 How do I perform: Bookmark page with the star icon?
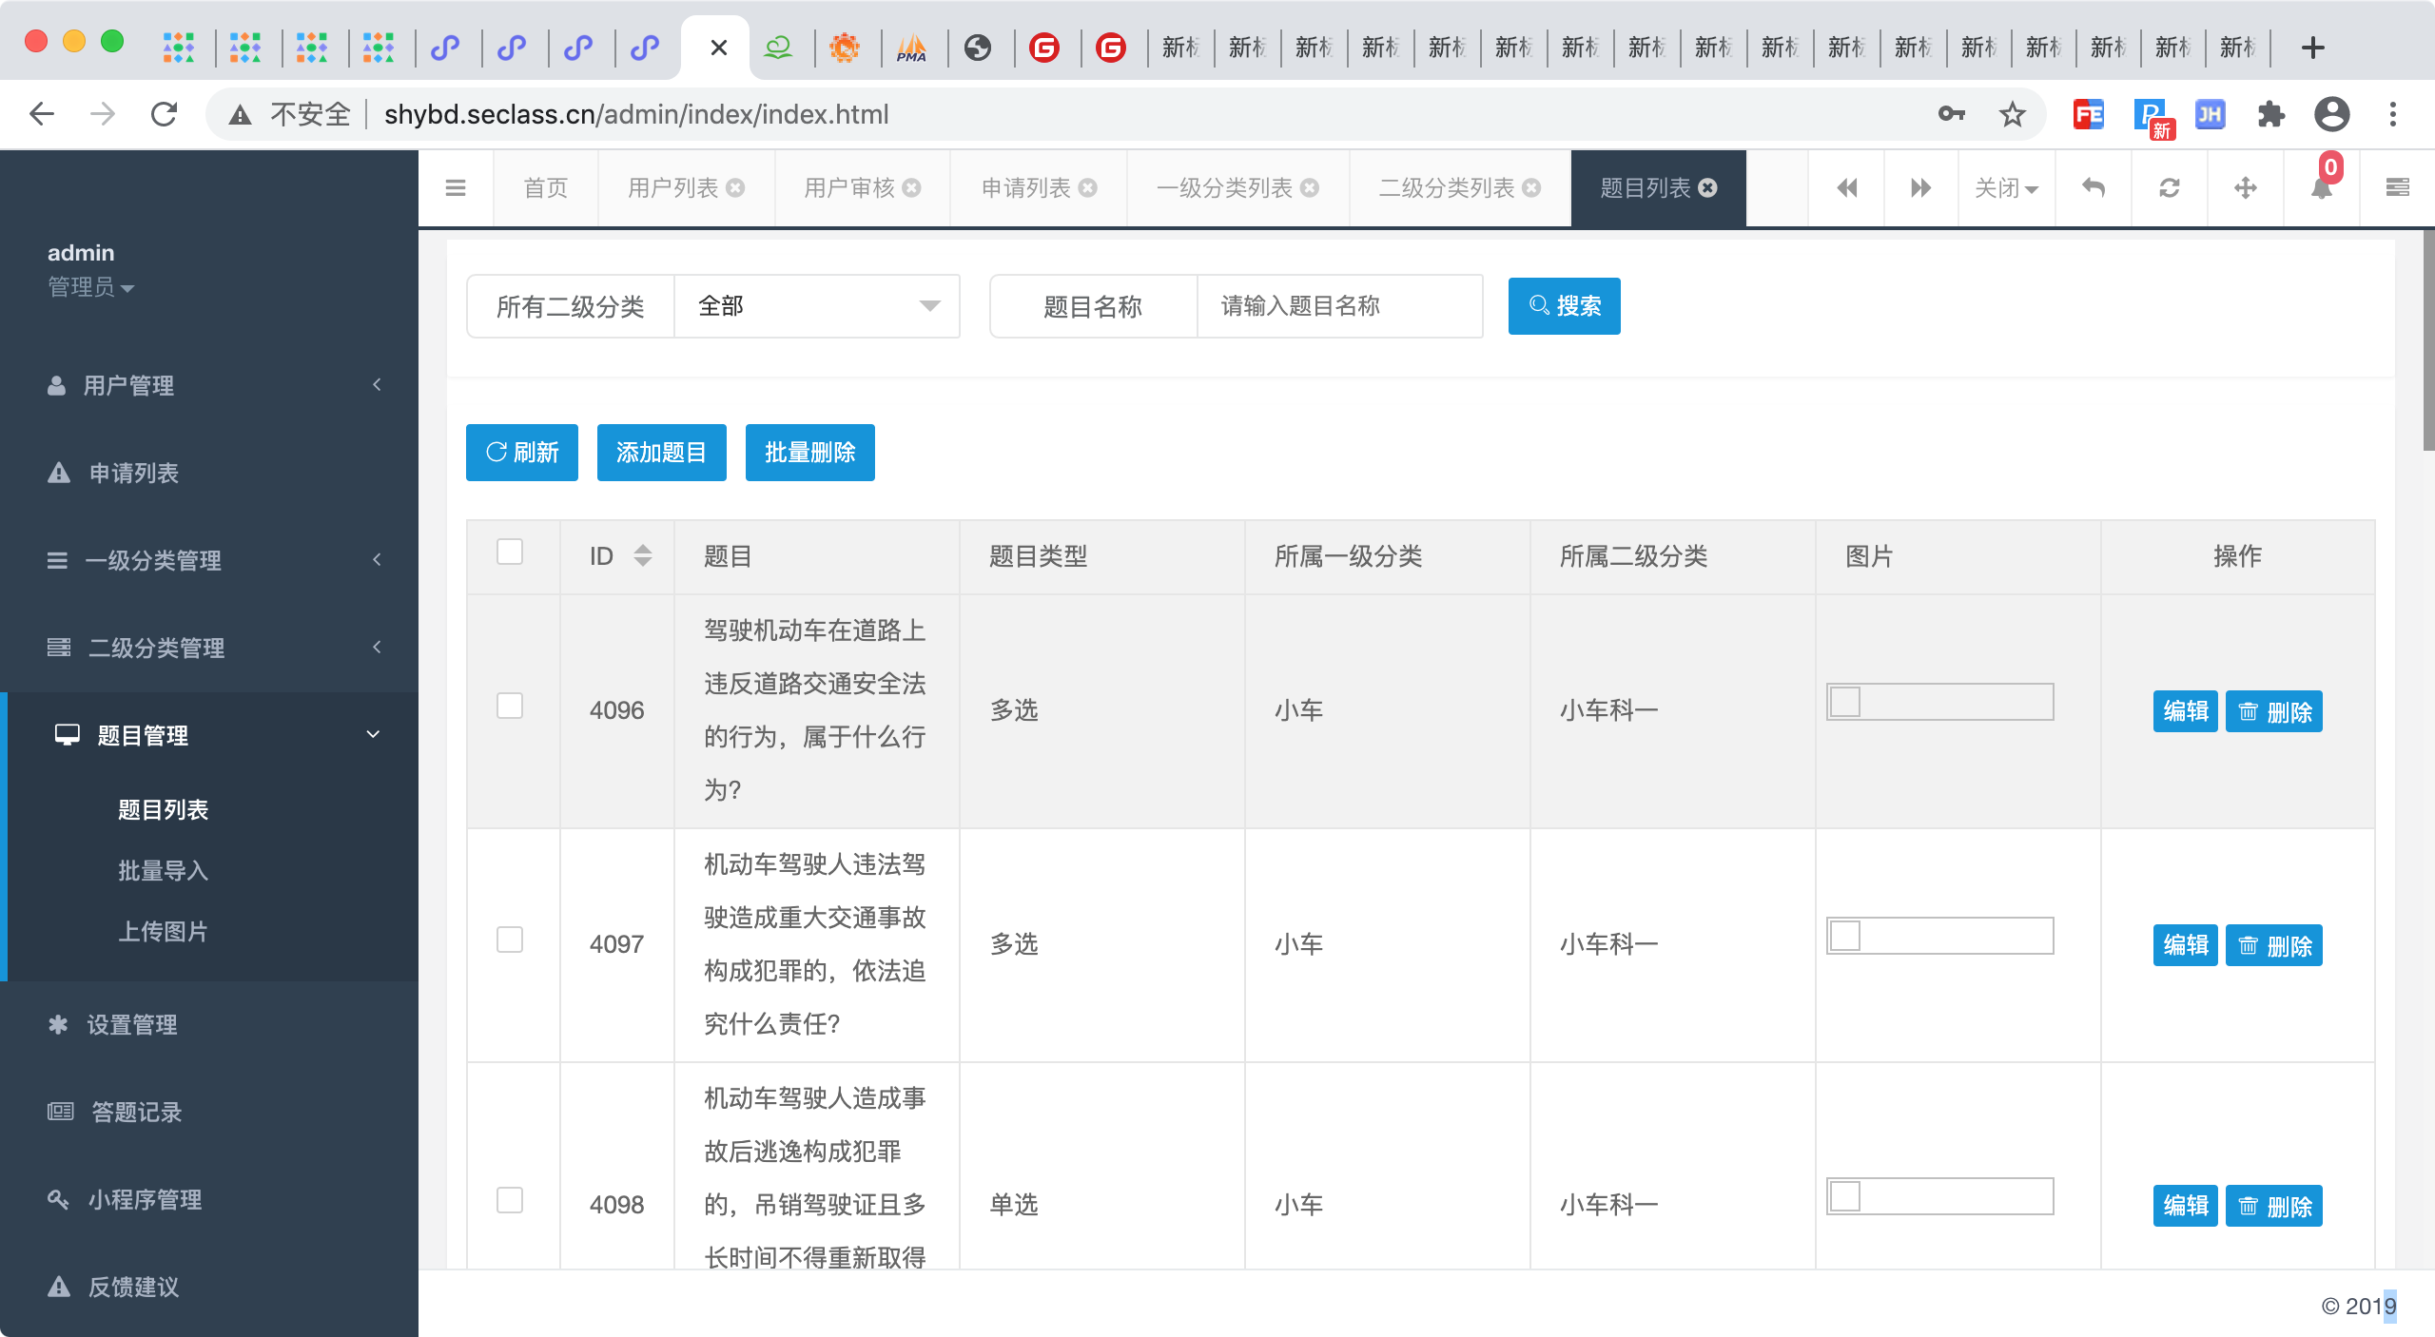click(2012, 115)
